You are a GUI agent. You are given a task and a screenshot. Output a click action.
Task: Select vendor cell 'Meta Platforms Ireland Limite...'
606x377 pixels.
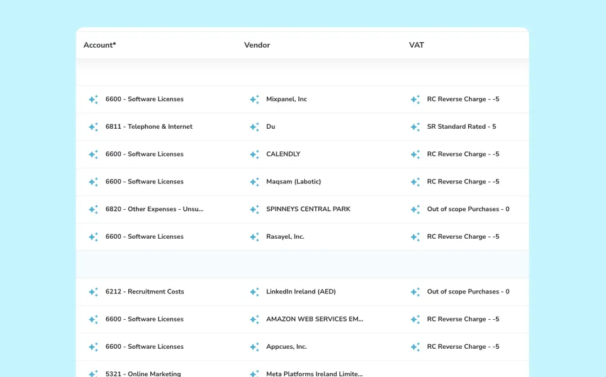point(314,373)
